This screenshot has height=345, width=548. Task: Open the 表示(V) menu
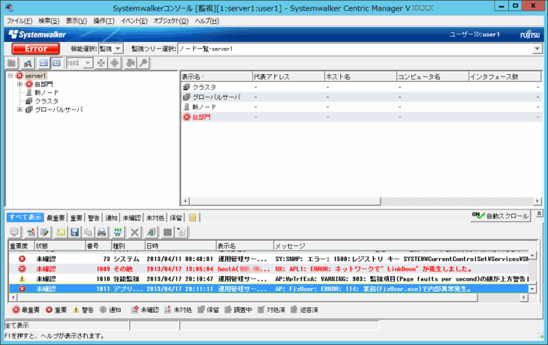click(x=76, y=21)
